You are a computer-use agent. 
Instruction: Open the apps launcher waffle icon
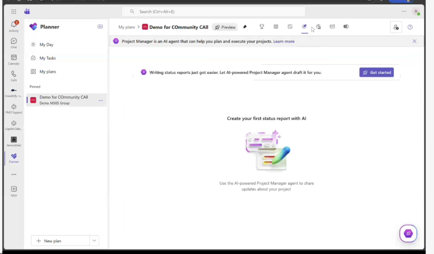pyautogui.click(x=14, y=11)
